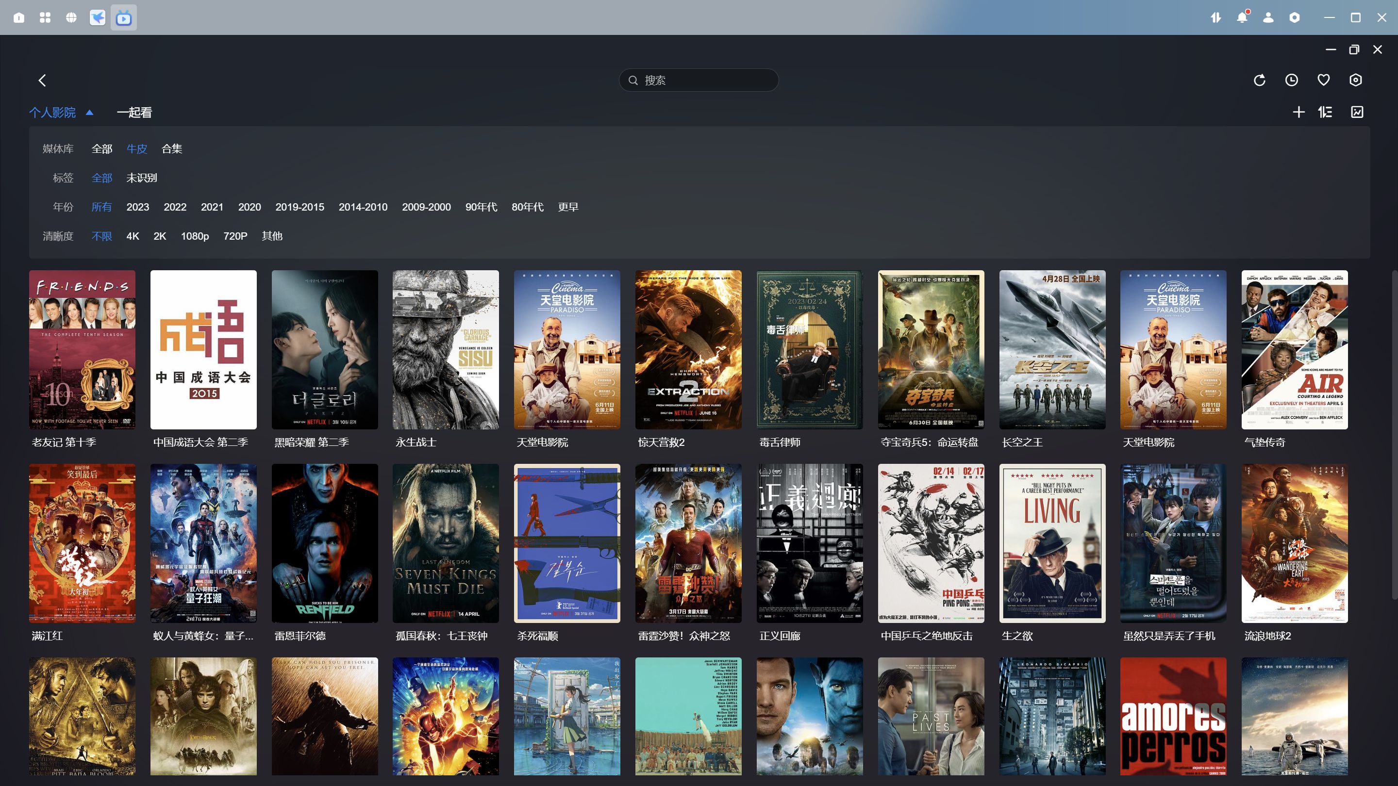This screenshot has height=786, width=1398.
Task: Open the home icon in top bar
Action: tap(18, 17)
